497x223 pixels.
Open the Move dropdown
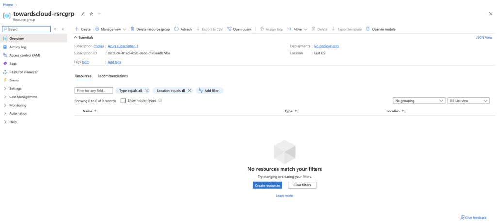297,29
